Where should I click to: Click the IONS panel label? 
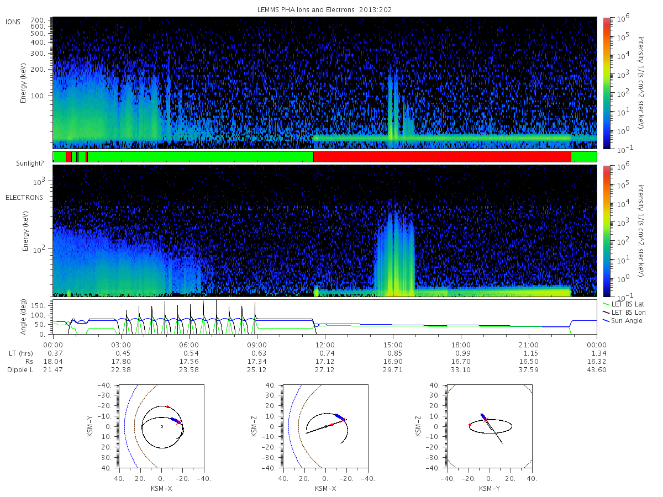pyautogui.click(x=14, y=22)
